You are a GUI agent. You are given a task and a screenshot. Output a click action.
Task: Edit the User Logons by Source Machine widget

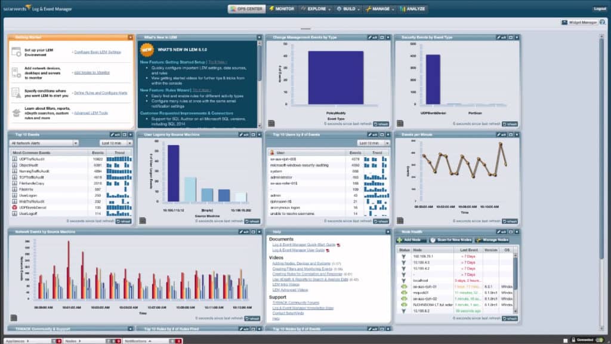(244, 134)
